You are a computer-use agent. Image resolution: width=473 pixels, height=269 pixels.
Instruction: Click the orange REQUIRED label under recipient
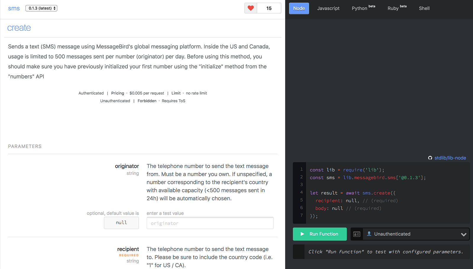(129, 255)
